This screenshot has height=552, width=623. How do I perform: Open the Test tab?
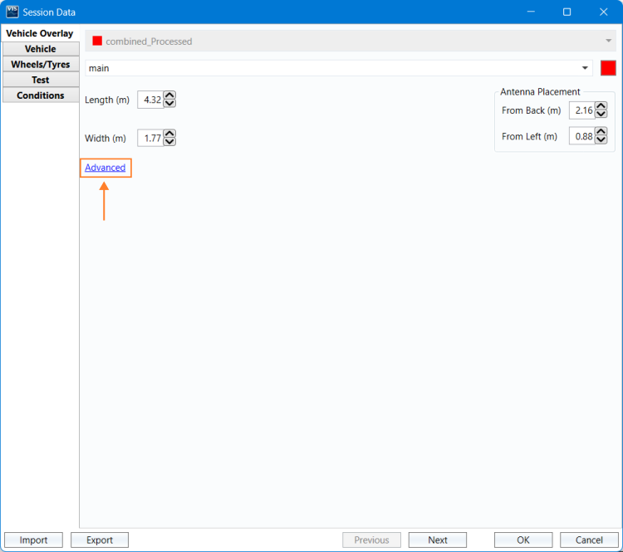(x=40, y=81)
